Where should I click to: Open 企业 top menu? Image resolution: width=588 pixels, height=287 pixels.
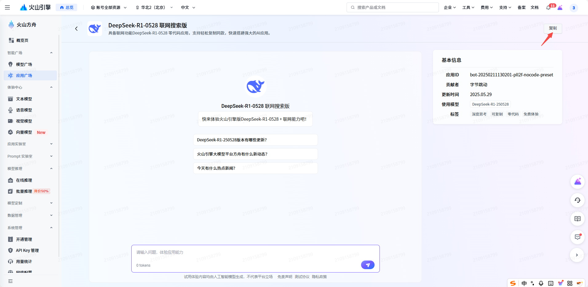pos(450,7)
